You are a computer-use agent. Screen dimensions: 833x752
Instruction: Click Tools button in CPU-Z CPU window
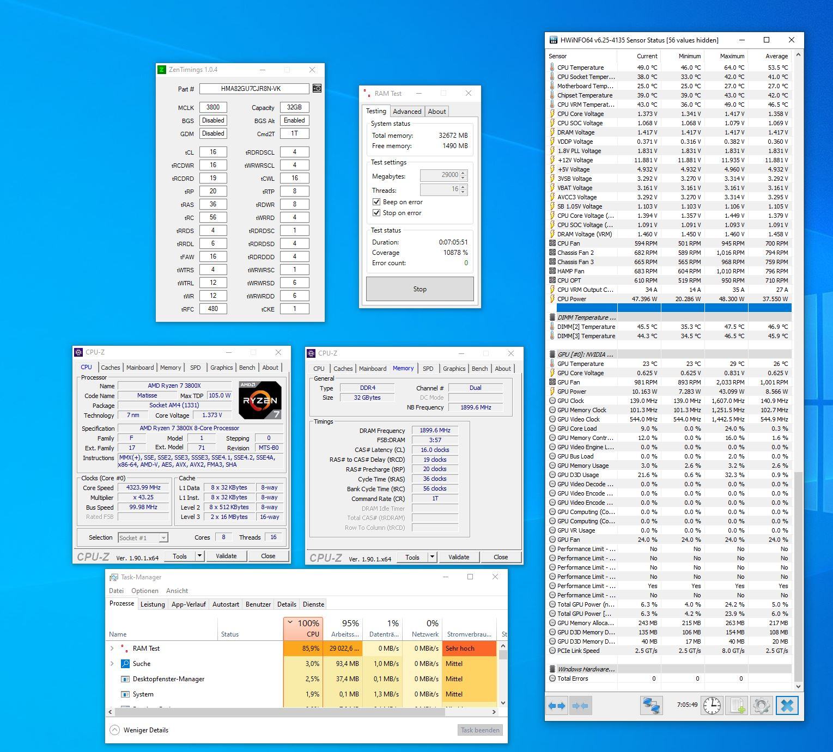pyautogui.click(x=180, y=556)
